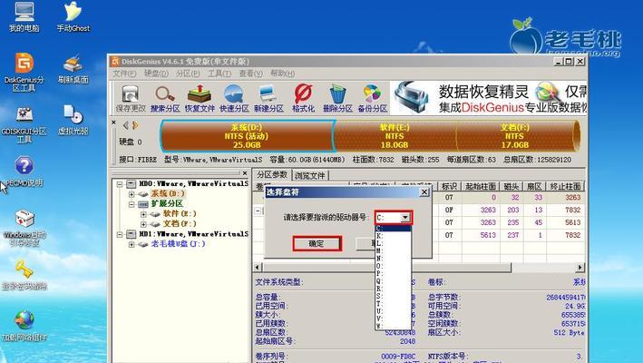Open 我的电脑 desktop icon
643x363 pixels.
(x=24, y=16)
